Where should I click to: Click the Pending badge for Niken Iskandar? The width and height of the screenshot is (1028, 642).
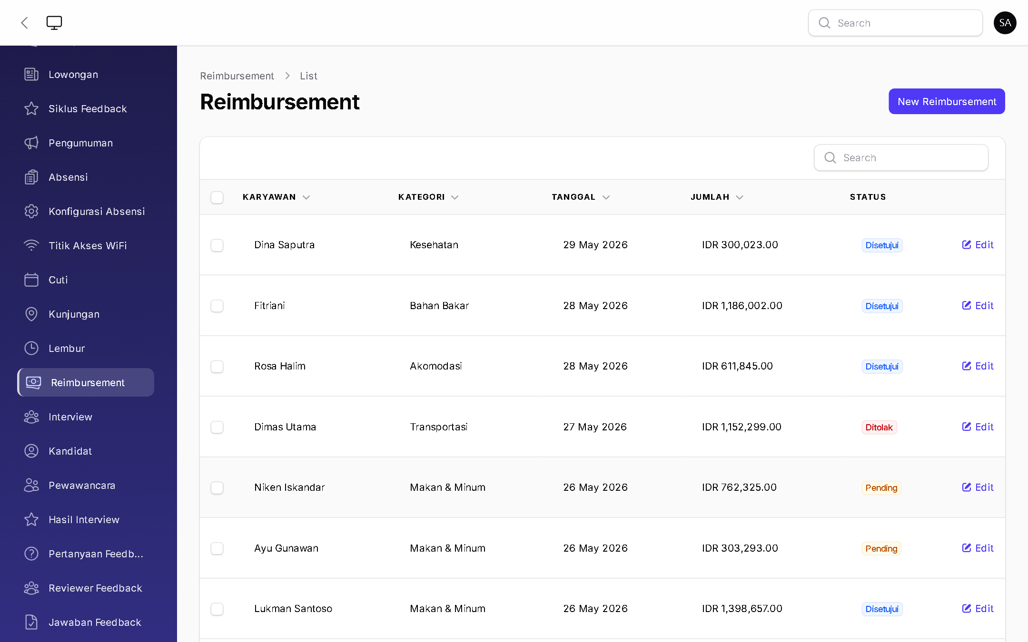tap(881, 488)
